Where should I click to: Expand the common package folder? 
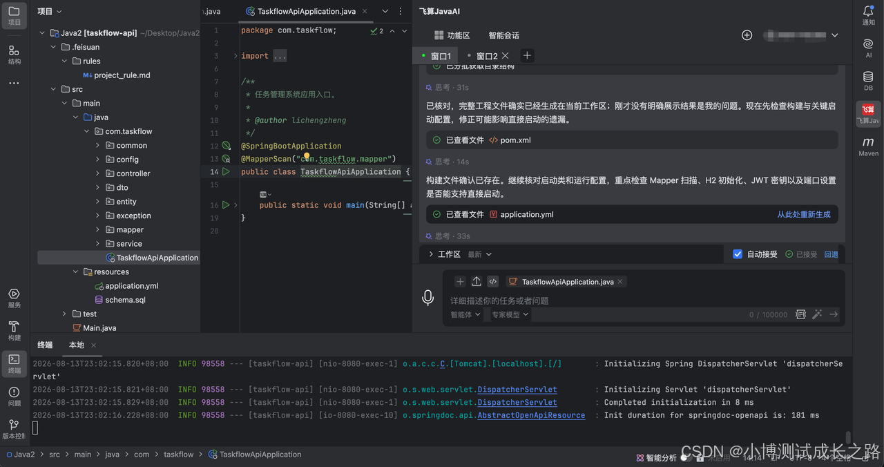click(98, 146)
